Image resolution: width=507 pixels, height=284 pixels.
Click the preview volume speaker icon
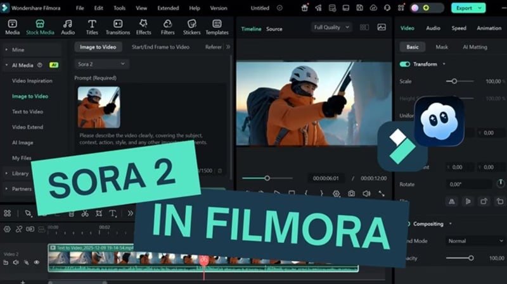pos(366,194)
